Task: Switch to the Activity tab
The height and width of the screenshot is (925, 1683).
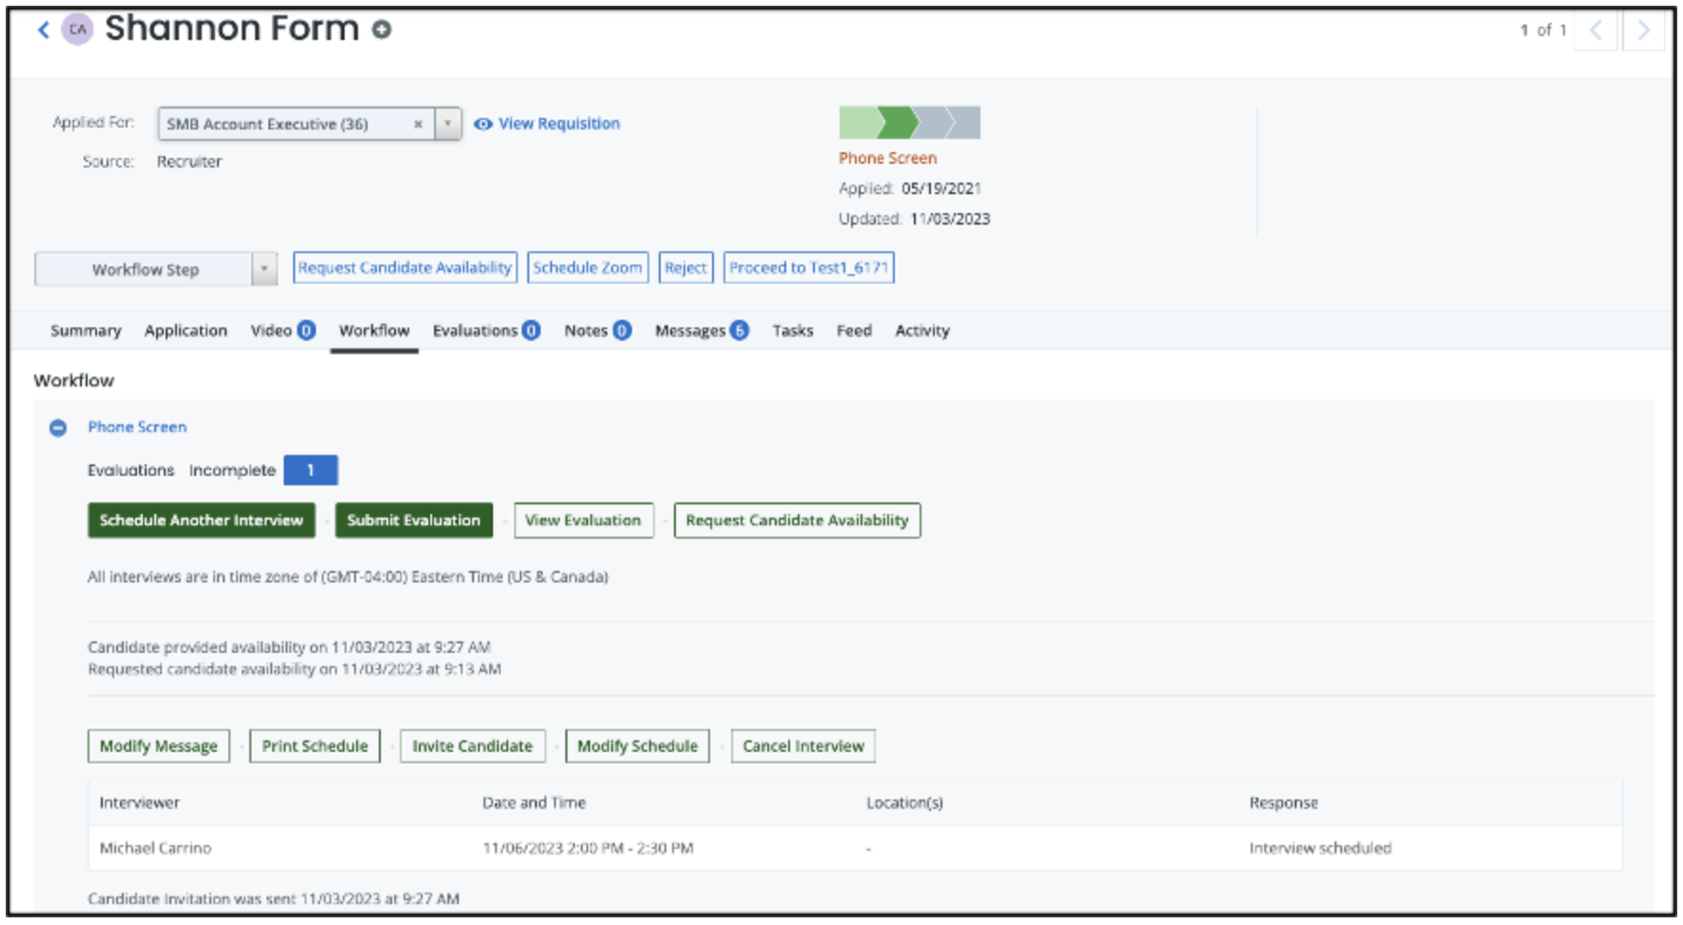Action: [x=922, y=330]
